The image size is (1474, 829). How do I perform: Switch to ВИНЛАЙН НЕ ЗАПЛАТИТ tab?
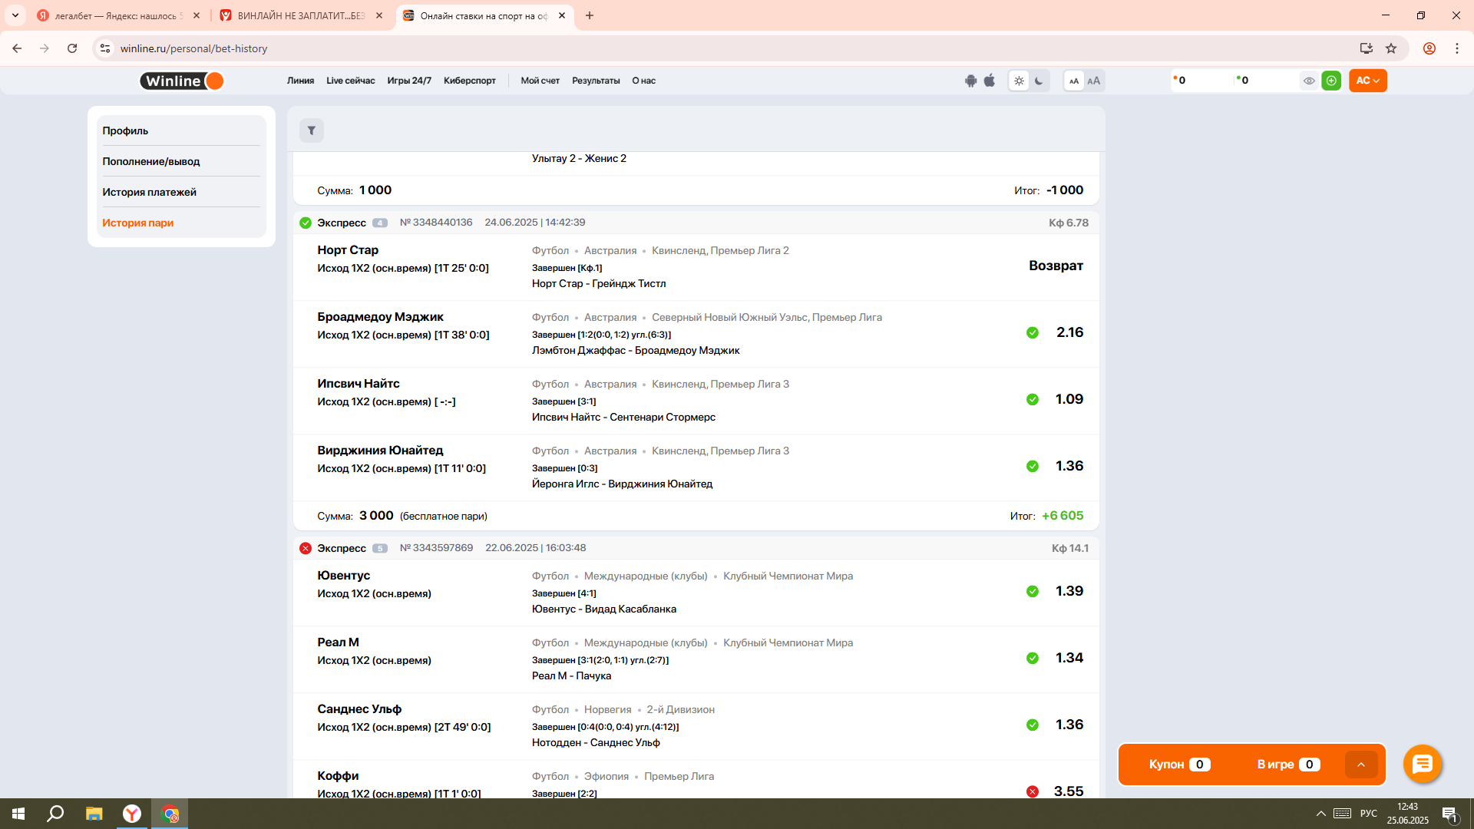pos(300,15)
